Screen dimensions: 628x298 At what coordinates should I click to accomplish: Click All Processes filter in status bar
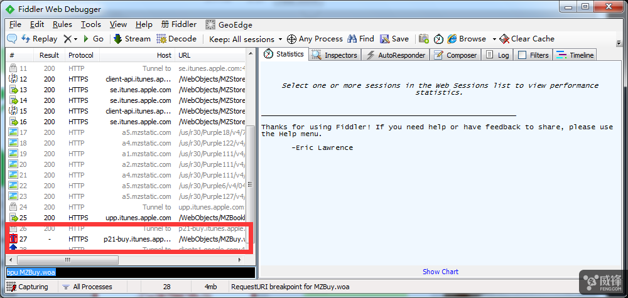(87, 287)
